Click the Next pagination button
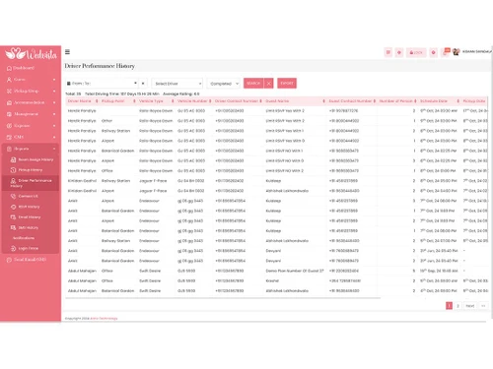Screen dimensions: 493x369 click(x=470, y=306)
